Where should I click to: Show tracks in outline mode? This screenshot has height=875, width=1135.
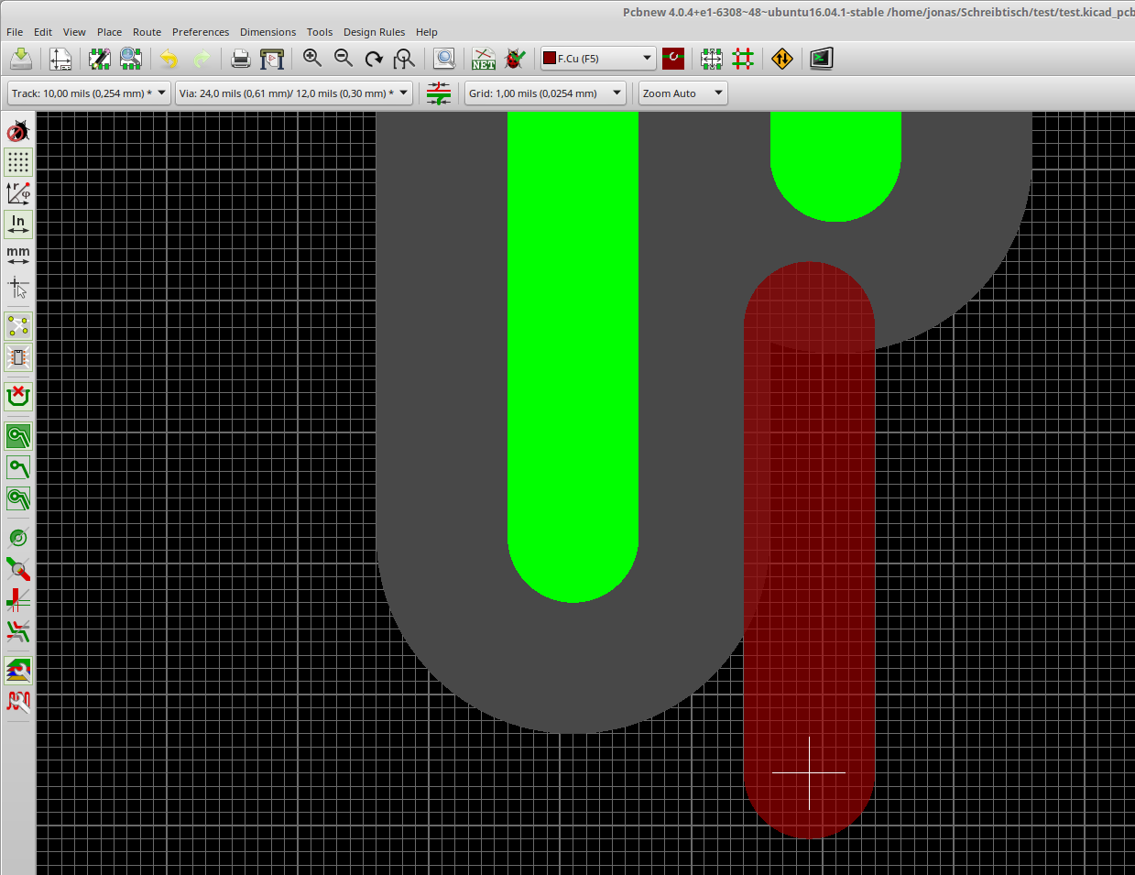click(x=18, y=600)
